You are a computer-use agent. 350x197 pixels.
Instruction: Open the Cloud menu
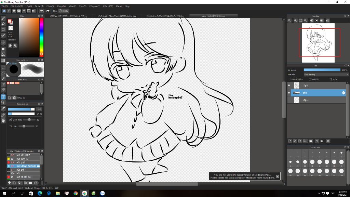(x=119, y=6)
